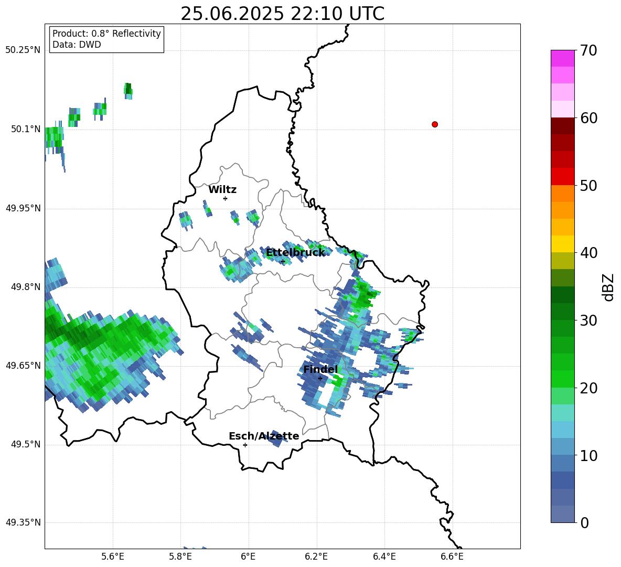
Task: Click the 40 colorbar tick label
Action: coord(588,253)
